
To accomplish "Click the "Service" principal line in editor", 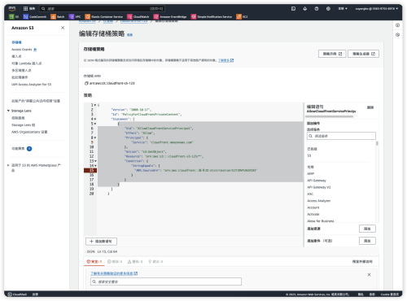I will 162,142.
